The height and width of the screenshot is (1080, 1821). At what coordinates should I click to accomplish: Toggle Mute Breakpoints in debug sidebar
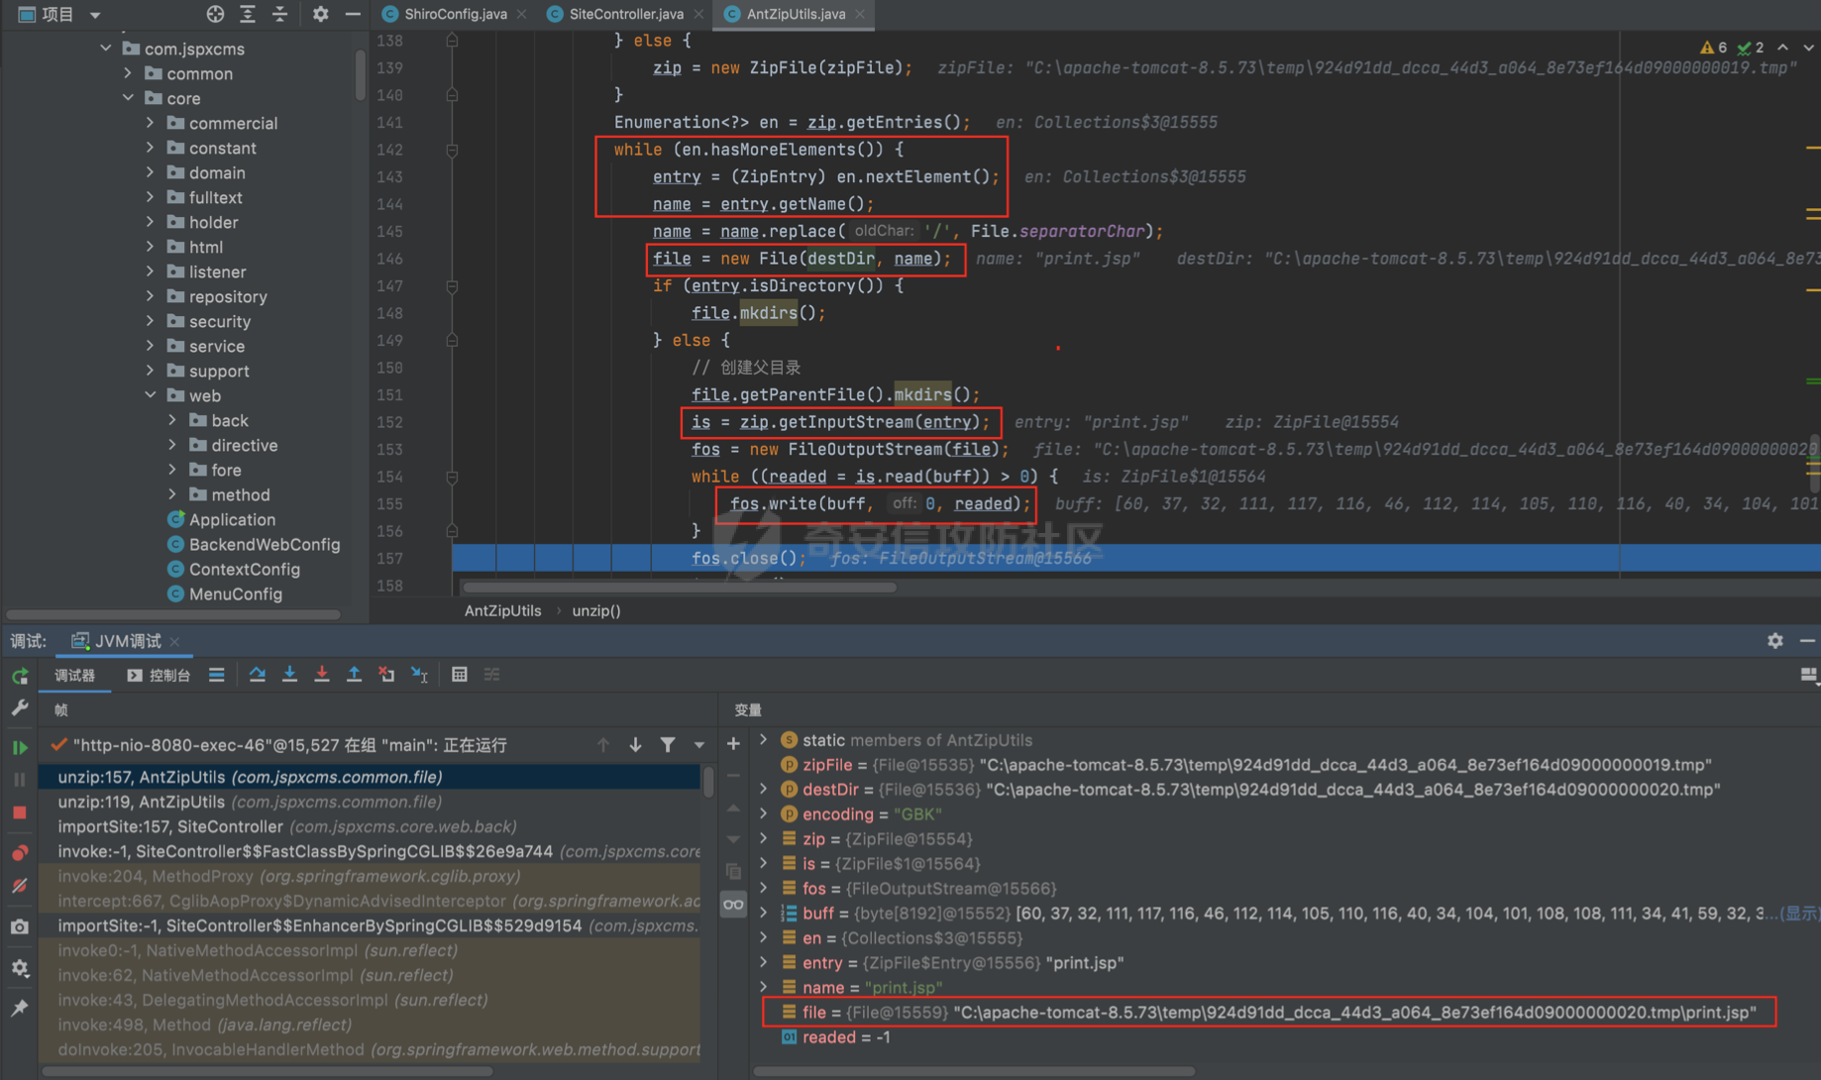click(20, 886)
